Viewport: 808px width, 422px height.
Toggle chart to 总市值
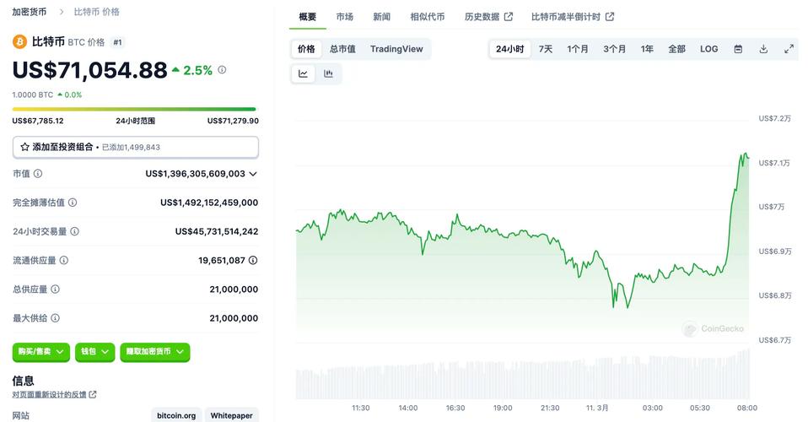pos(342,49)
